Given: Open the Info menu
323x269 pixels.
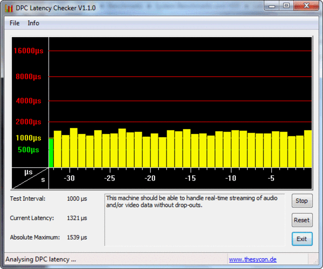Looking at the screenshot, I should coord(33,23).
